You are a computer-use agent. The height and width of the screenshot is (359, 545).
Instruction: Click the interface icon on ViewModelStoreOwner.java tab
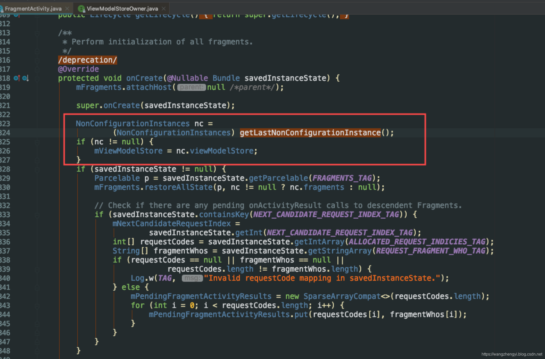click(x=81, y=9)
